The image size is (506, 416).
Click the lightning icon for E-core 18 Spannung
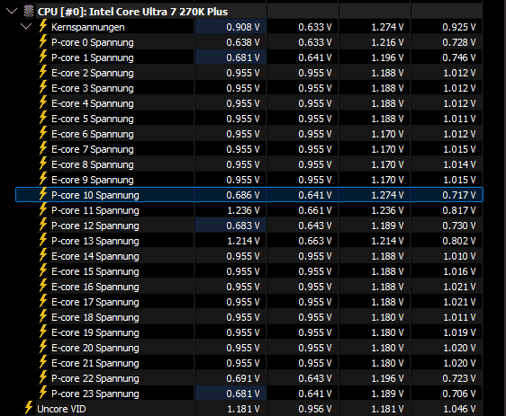tap(43, 316)
